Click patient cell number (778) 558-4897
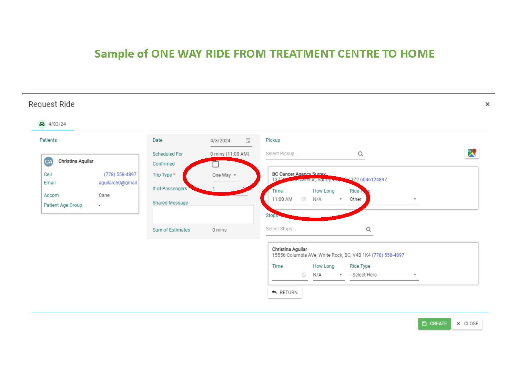Image resolution: width=517 pixels, height=388 pixels. click(120, 175)
